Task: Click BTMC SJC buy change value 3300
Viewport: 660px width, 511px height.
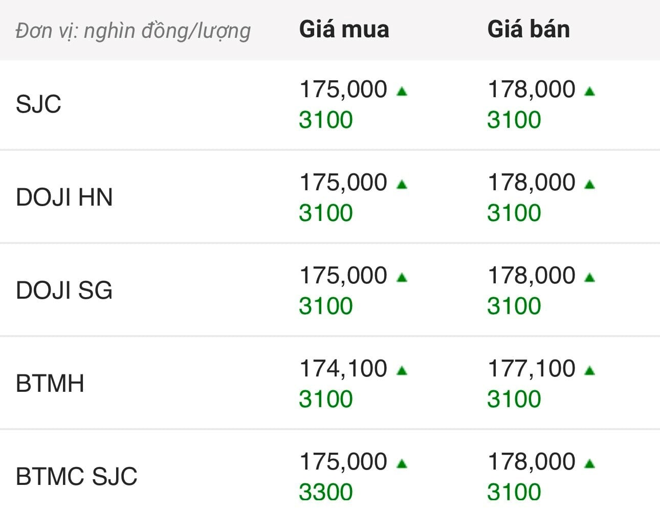Action: [326, 492]
